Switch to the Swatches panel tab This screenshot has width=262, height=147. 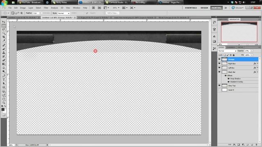point(223,19)
